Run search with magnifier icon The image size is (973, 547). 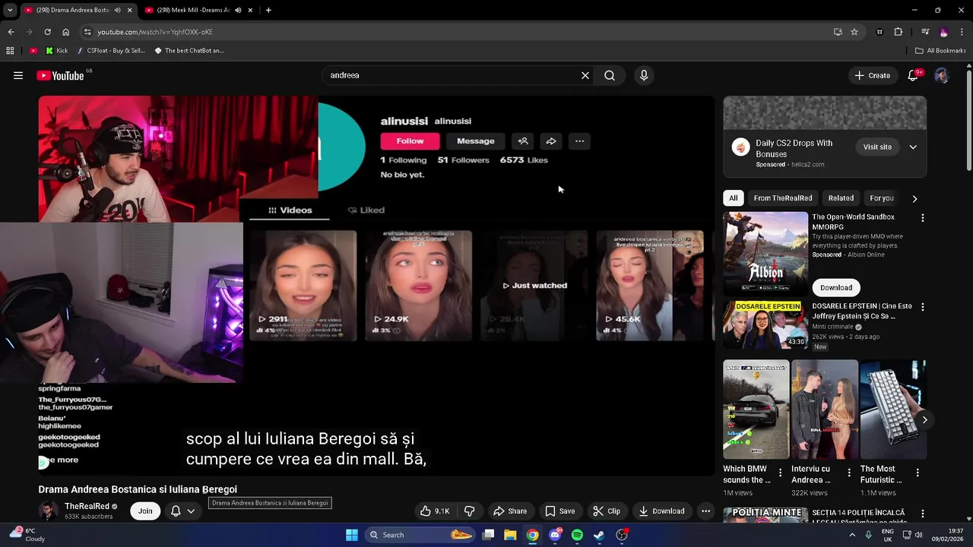pos(610,75)
